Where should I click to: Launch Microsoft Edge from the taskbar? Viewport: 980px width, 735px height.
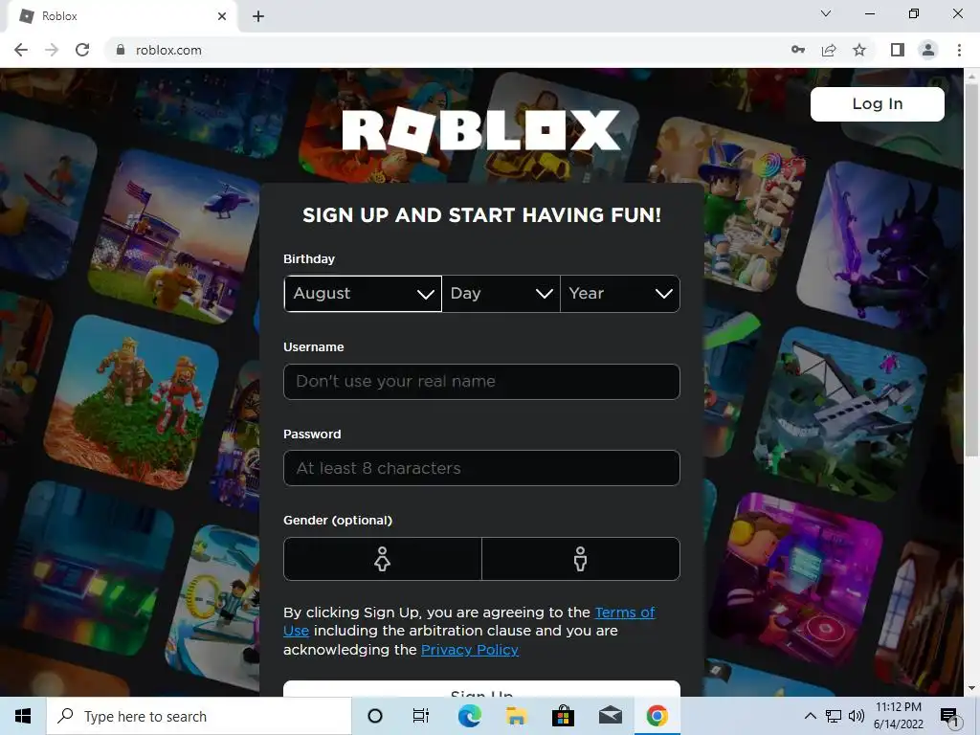pyautogui.click(x=469, y=716)
